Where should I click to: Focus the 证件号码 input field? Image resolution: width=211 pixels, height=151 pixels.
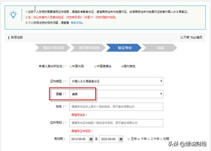click(116, 123)
